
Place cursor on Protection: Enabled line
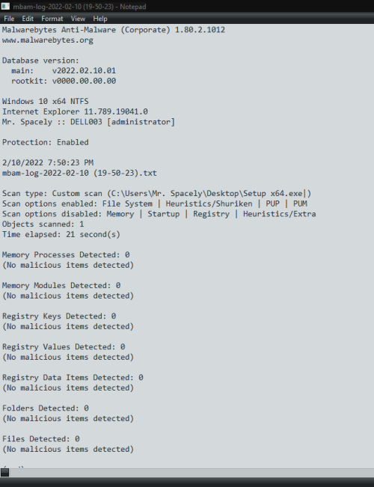46,142
